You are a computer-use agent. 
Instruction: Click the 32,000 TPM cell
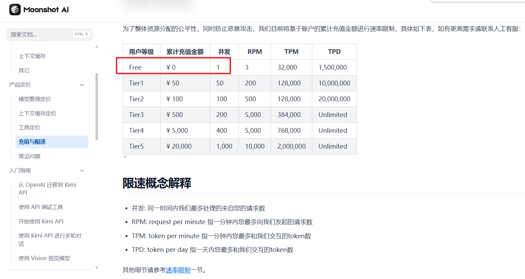[x=291, y=67]
